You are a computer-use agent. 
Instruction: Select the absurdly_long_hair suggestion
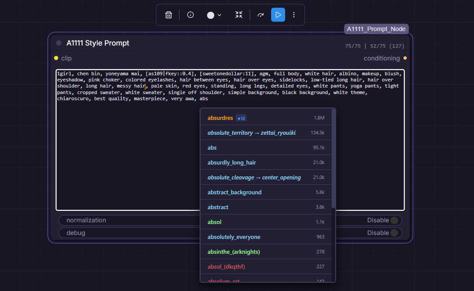point(232,162)
